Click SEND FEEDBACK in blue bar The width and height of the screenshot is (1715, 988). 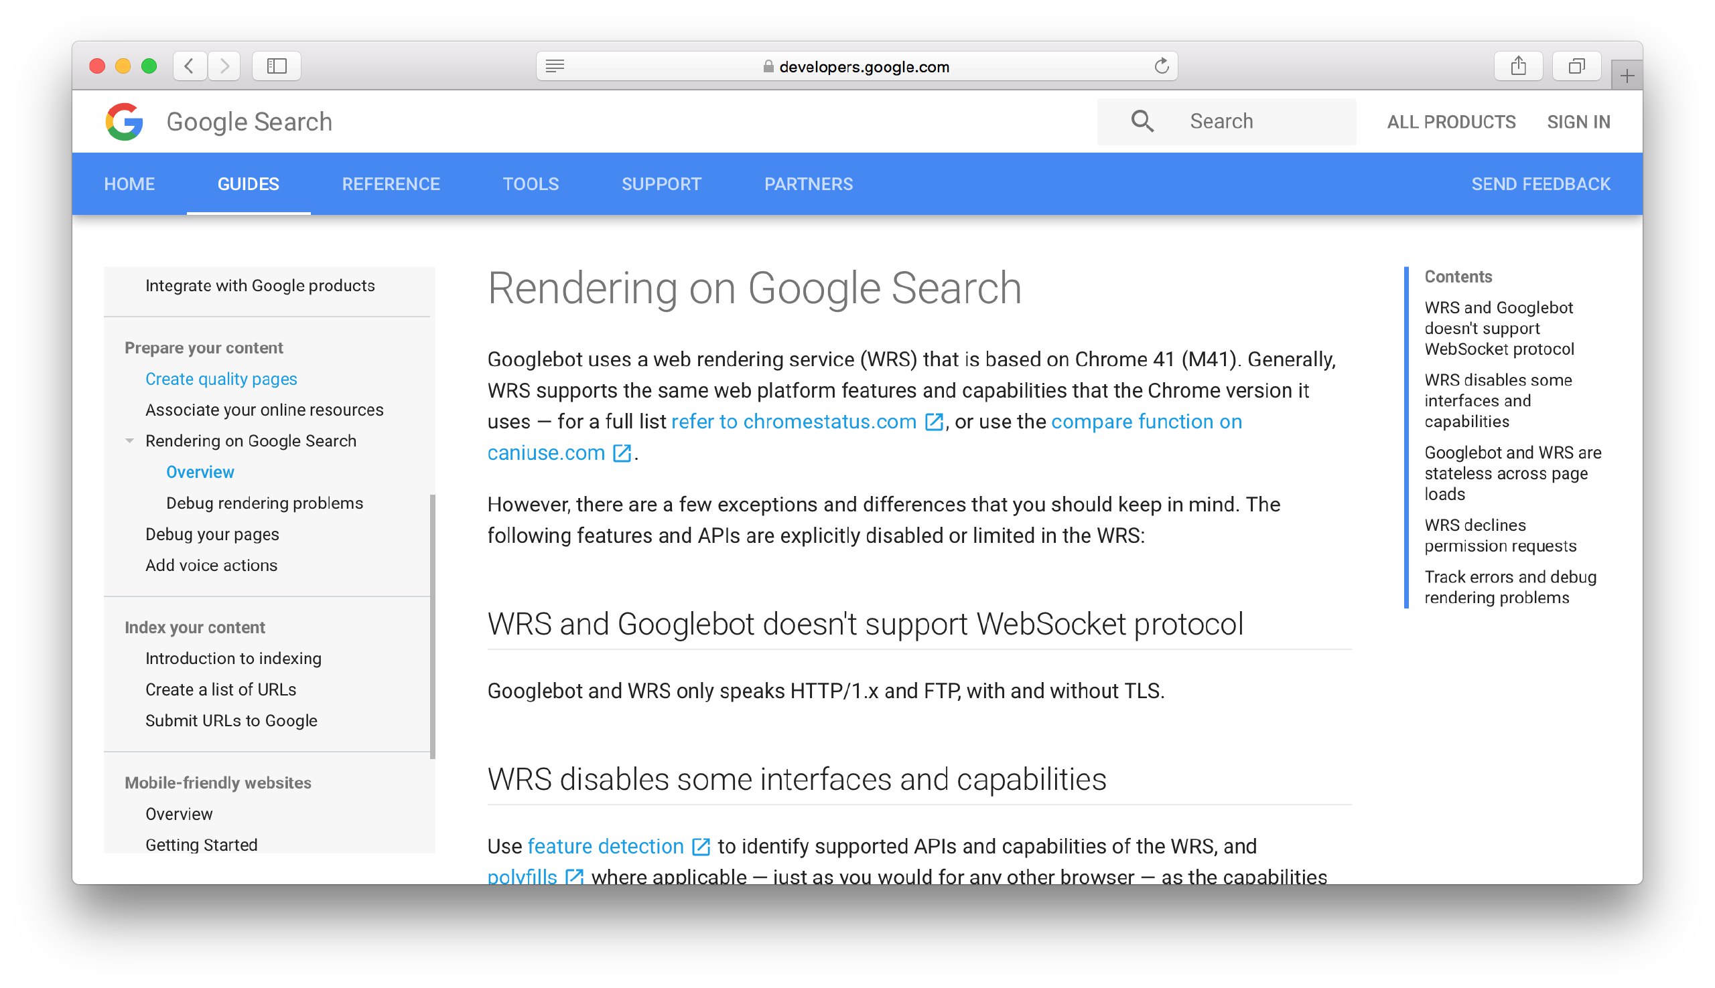coord(1540,184)
